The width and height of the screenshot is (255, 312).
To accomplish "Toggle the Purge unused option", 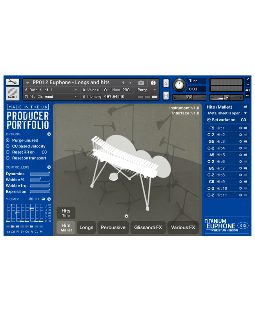I will pos(8,140).
